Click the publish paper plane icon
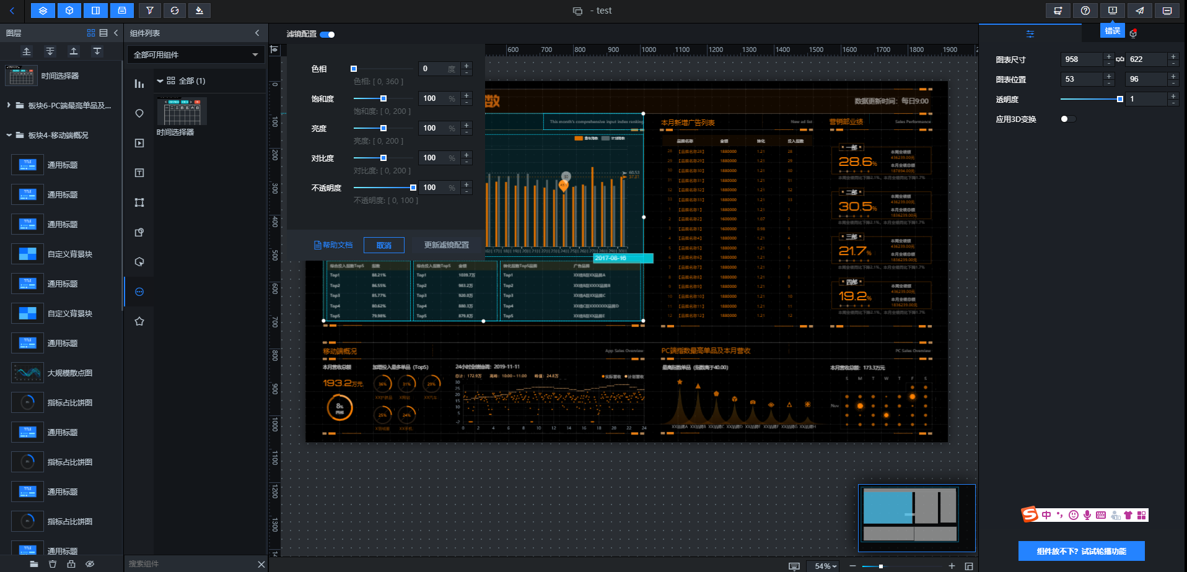This screenshot has height=572, width=1187. [1139, 11]
